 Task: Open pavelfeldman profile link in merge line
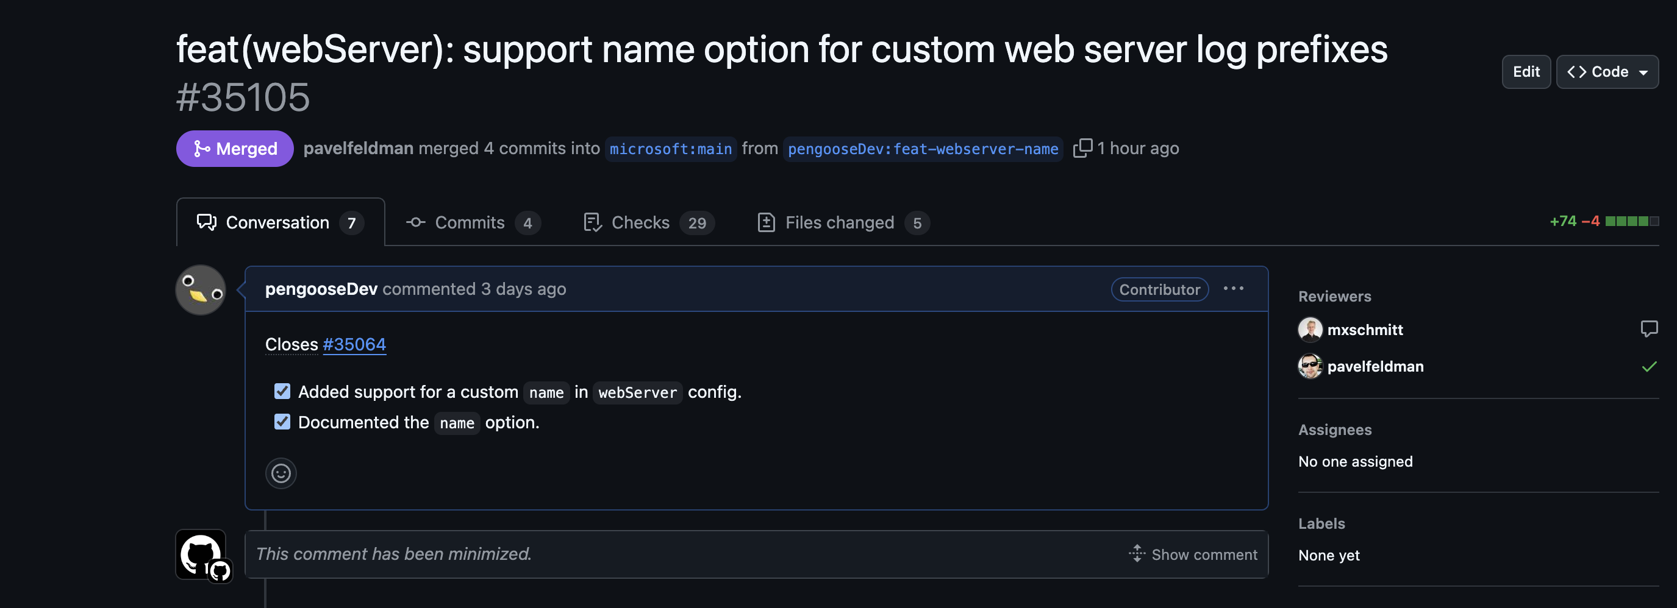click(358, 148)
